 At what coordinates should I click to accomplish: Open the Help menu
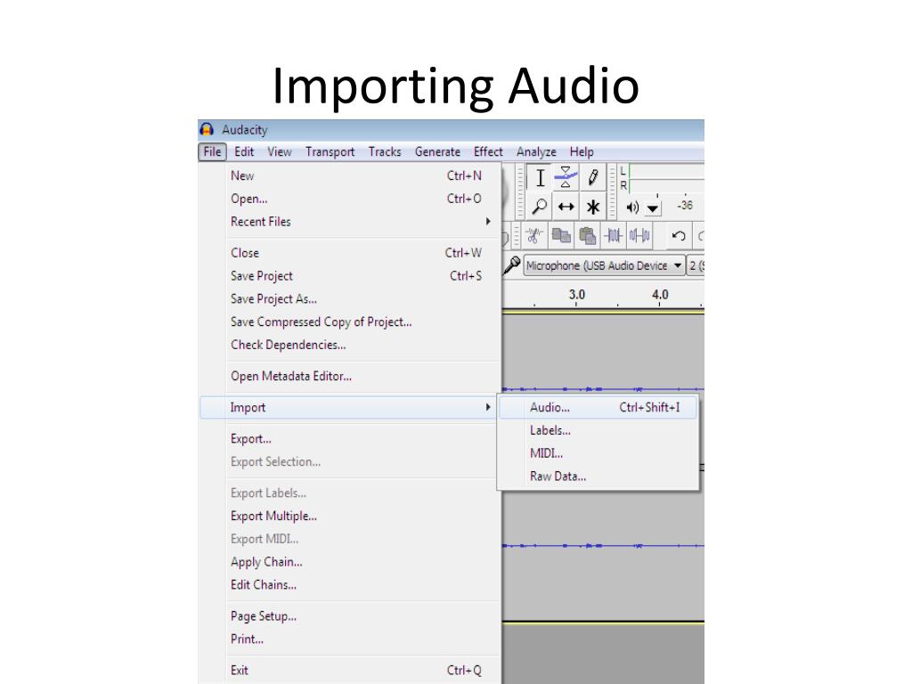click(582, 151)
